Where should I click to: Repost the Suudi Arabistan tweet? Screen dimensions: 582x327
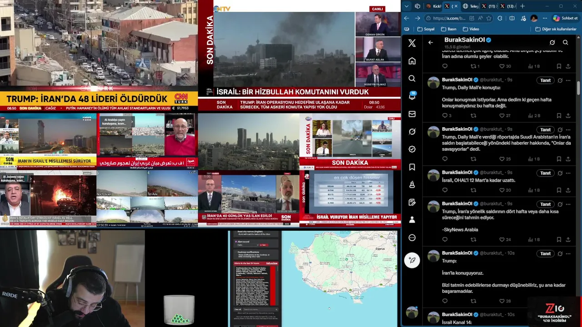[473, 159]
